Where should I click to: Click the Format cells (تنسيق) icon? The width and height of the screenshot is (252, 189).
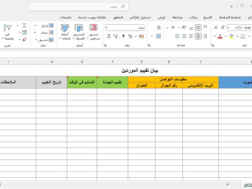click(51, 39)
